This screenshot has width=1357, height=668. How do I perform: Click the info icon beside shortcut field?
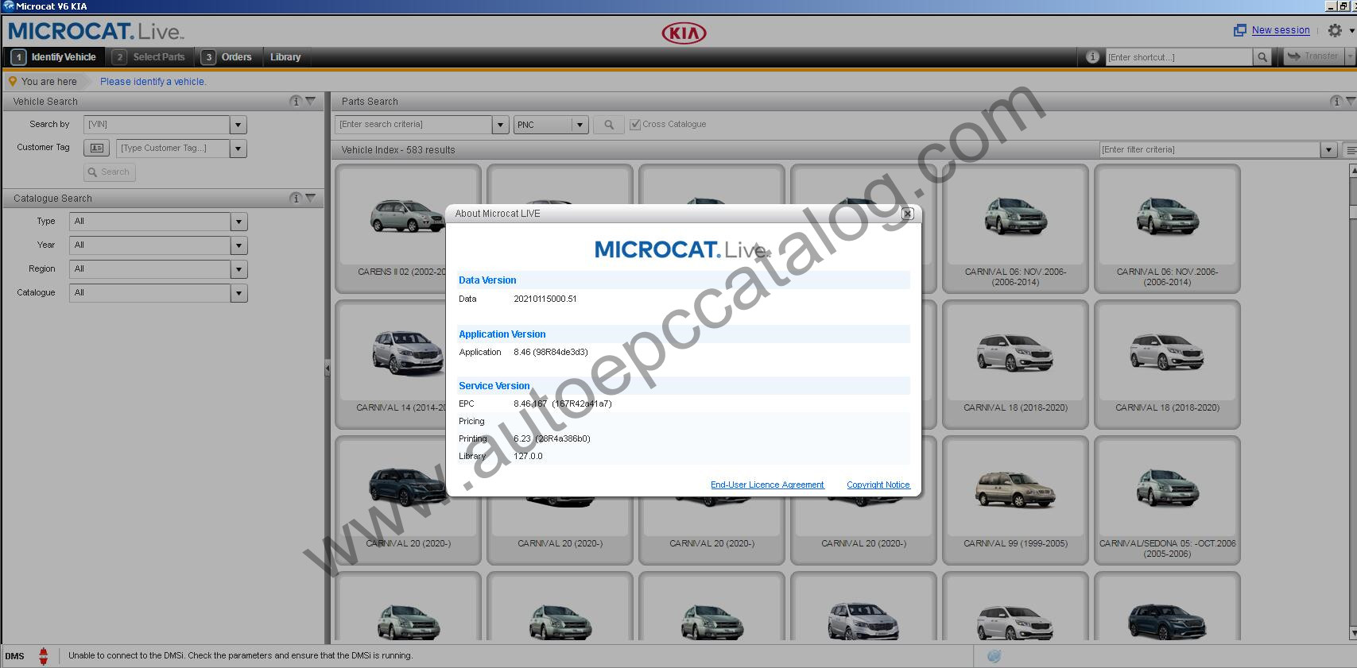coord(1092,56)
